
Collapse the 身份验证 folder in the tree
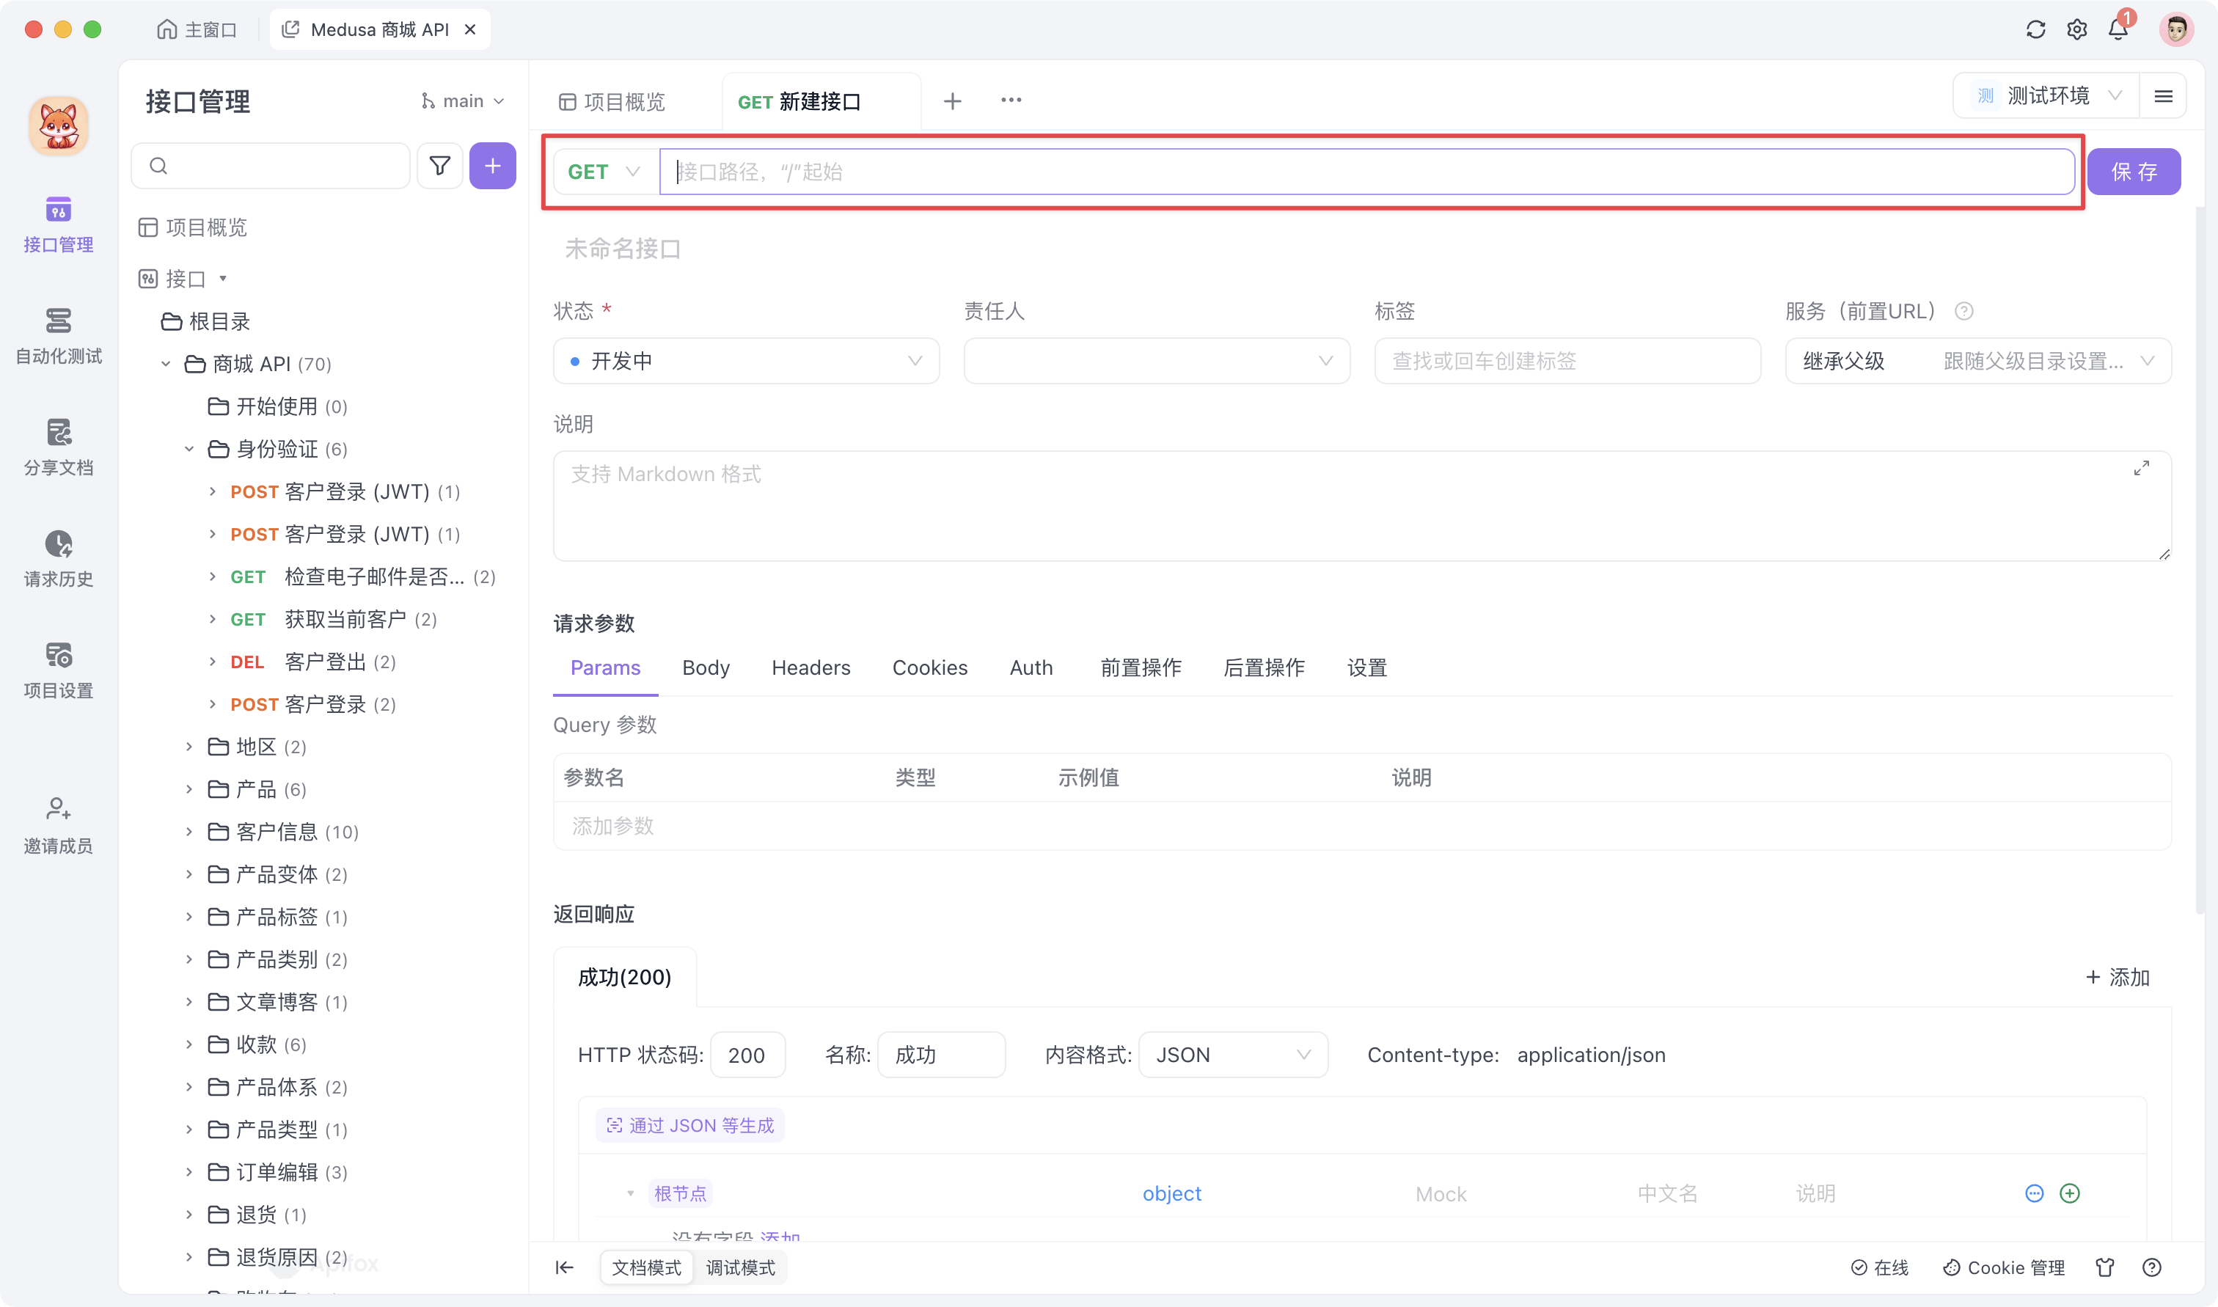tap(189, 448)
